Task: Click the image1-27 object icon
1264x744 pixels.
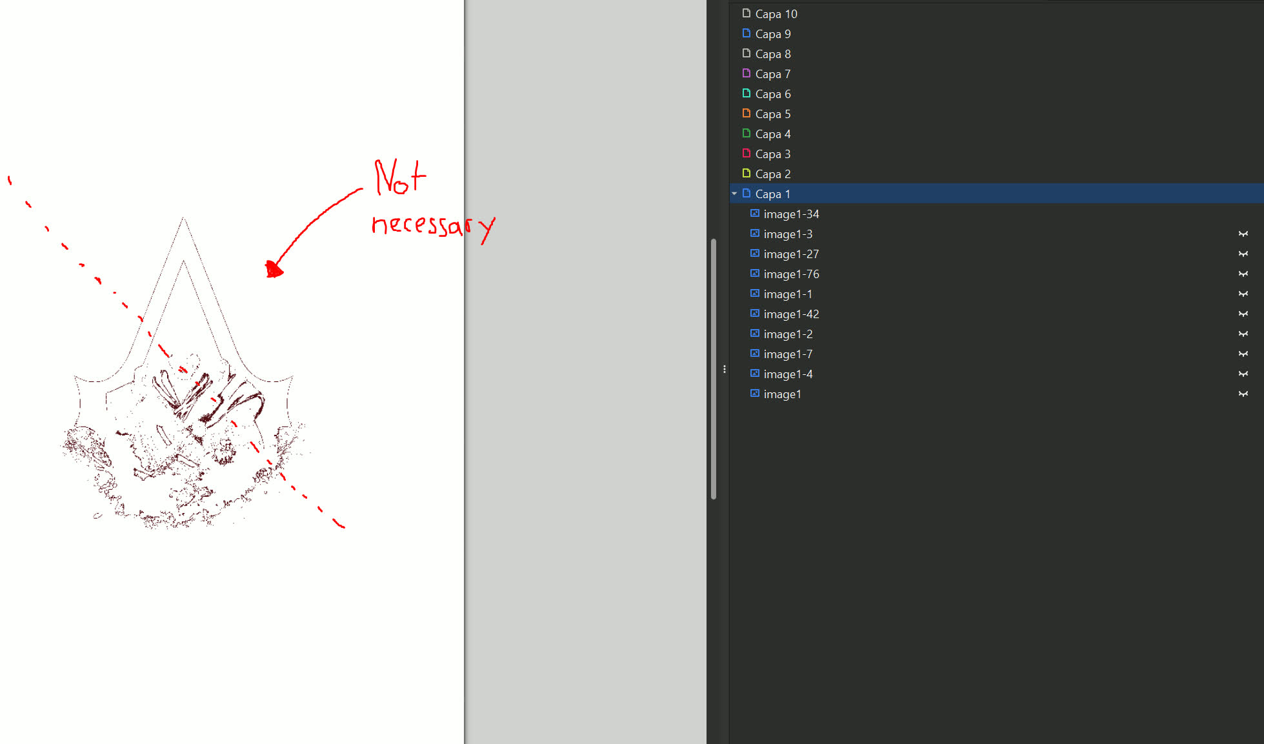Action: coord(755,253)
